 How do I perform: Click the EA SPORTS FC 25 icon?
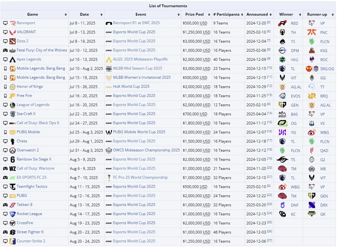point(13,178)
